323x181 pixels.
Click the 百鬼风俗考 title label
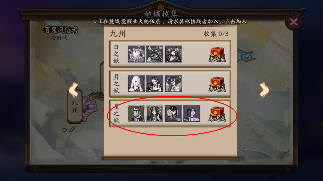[61, 30]
